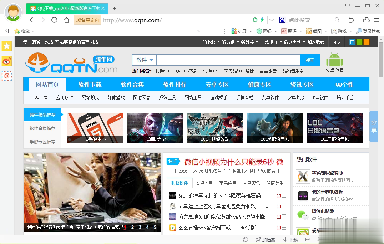Click the Android robot 安卓频道 icon
The width and height of the screenshot is (384, 244).
(334, 63)
